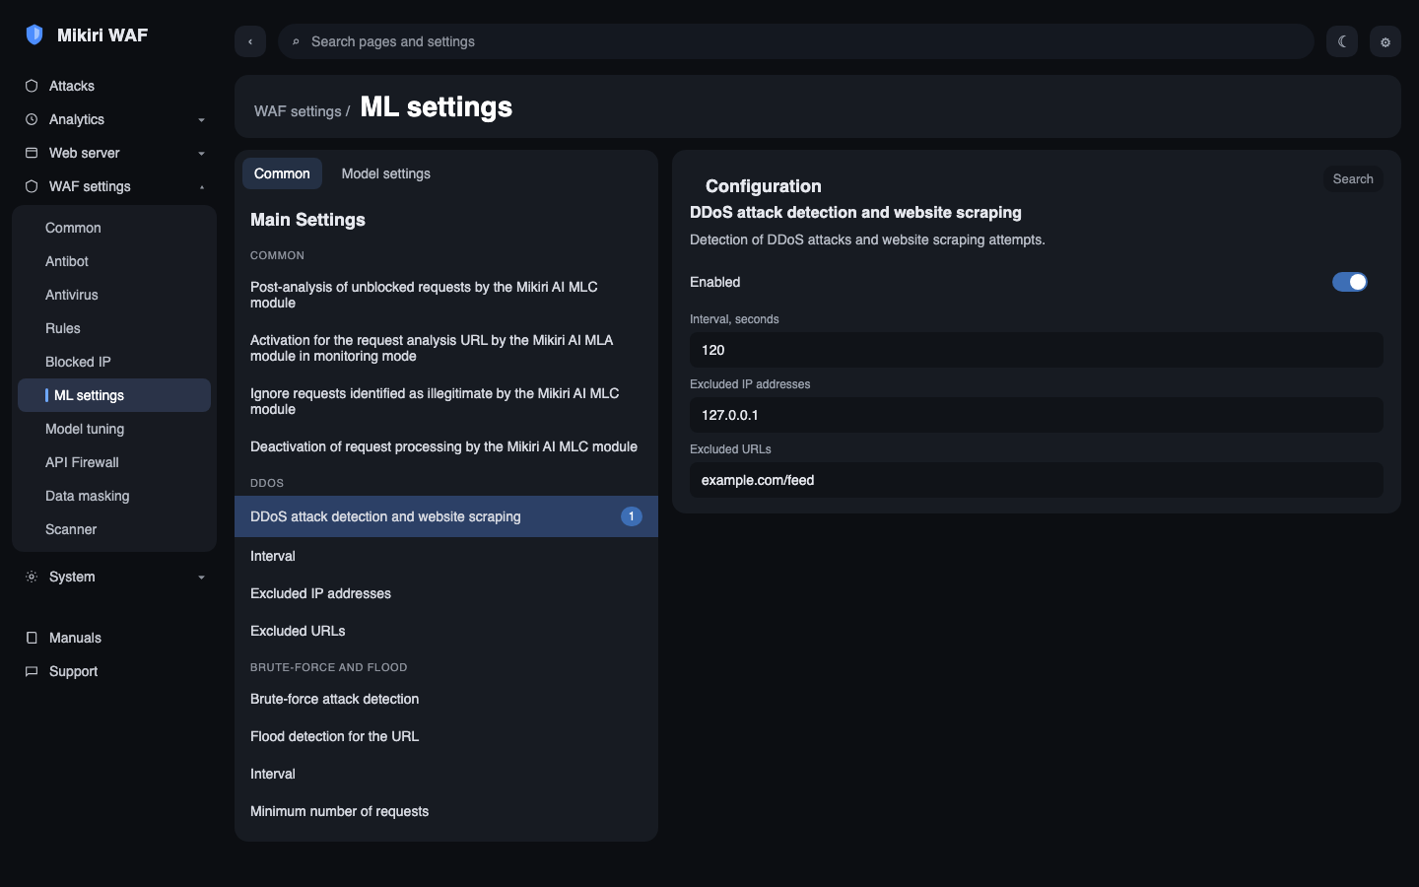Click the Search button in Configuration panel
The image size is (1419, 887).
pos(1353,178)
